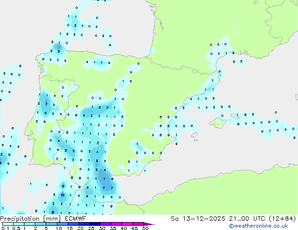Image resolution: width=298 pixels, height=230 pixels.
Task: Click the '0.5' legend scale label
Action: (x=16, y=228)
